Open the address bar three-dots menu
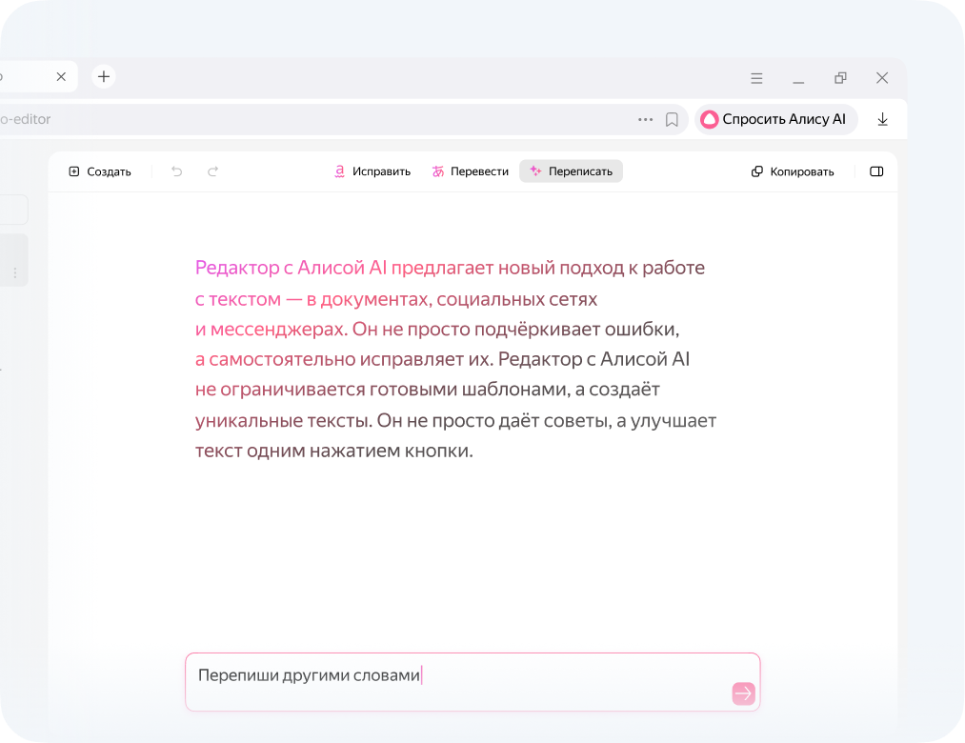Image resolution: width=965 pixels, height=743 pixels. (645, 119)
